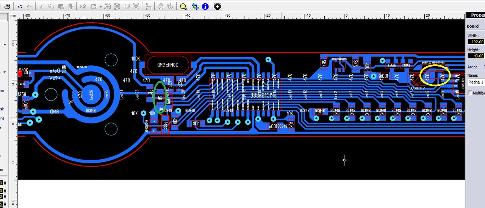Mirror the selection vertically
Image resolution: width=485 pixels, height=208 pixels.
pos(117,6)
